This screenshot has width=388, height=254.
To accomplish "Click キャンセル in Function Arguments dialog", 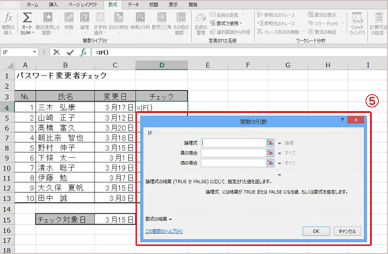I will (x=347, y=232).
